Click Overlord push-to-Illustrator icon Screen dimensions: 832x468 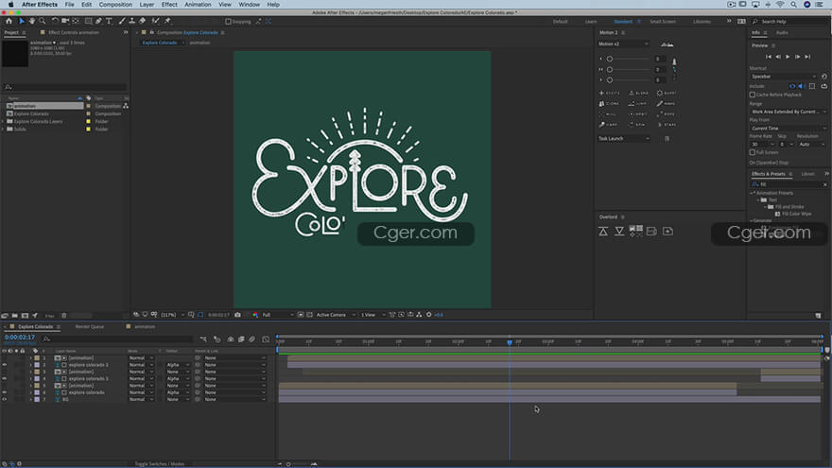tap(603, 232)
